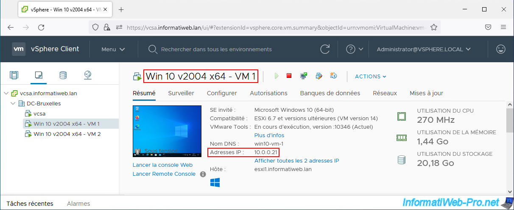The height and width of the screenshot is (210, 514).
Task: Open the Menu dropdown in header
Action: point(113,49)
